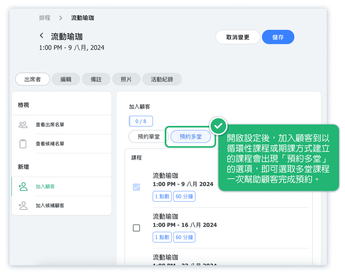
Task: Switch to the 照片 tab
Action: tap(126, 79)
